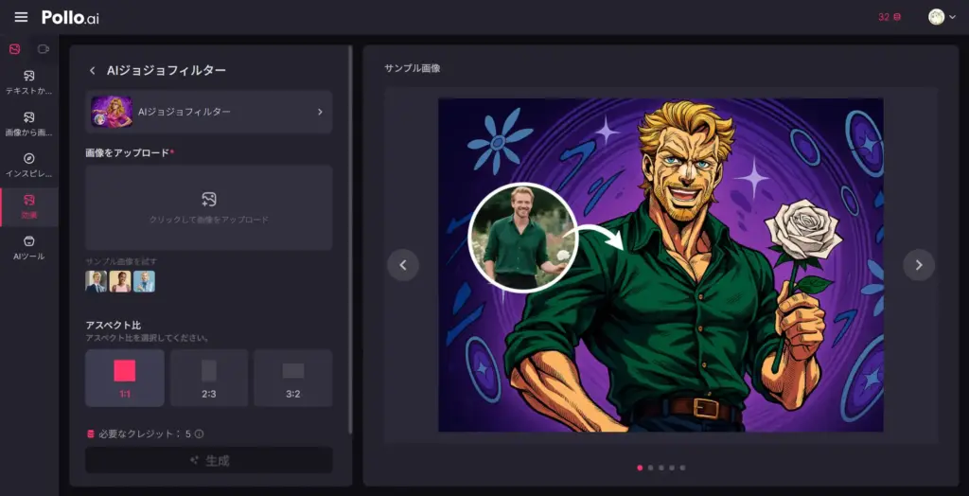
Task: Open the hamburger menu
Action: 21,17
